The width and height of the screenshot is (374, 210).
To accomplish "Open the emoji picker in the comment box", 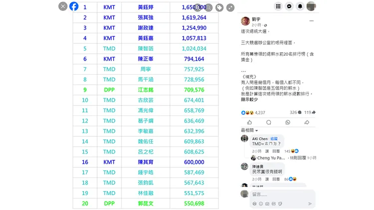I will click(261, 204).
